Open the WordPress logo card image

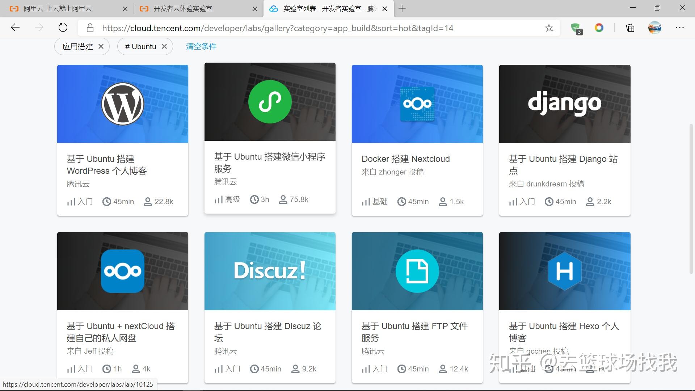click(x=123, y=104)
